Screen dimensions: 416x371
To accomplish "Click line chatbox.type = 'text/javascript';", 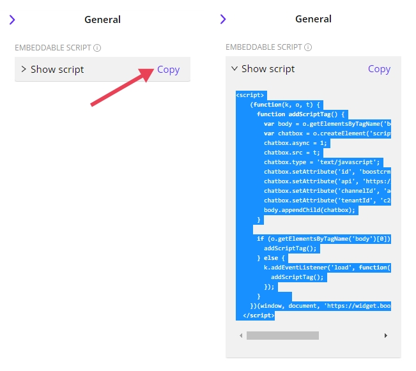I will click(322, 162).
